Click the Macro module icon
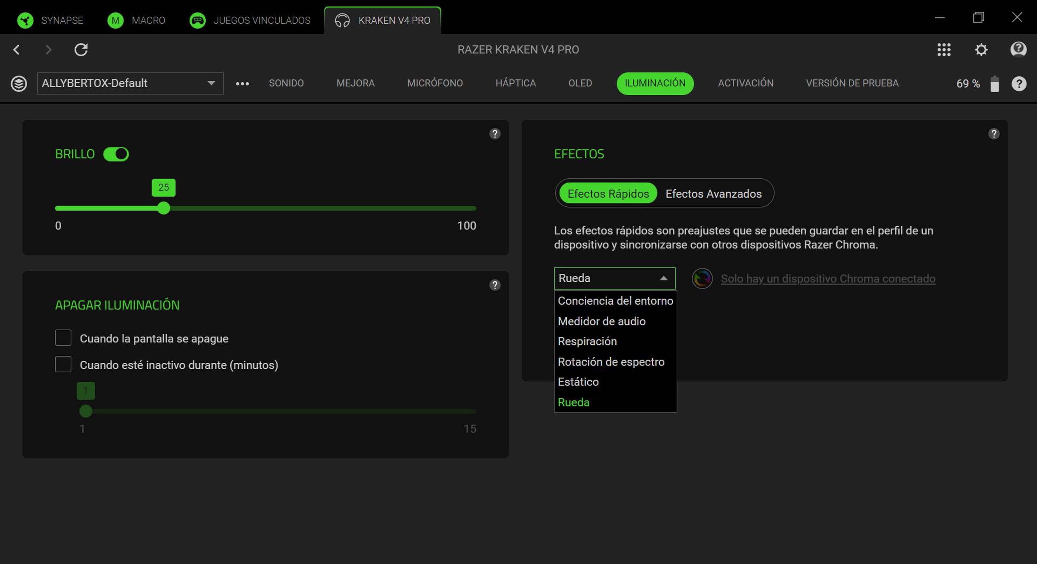 115,20
